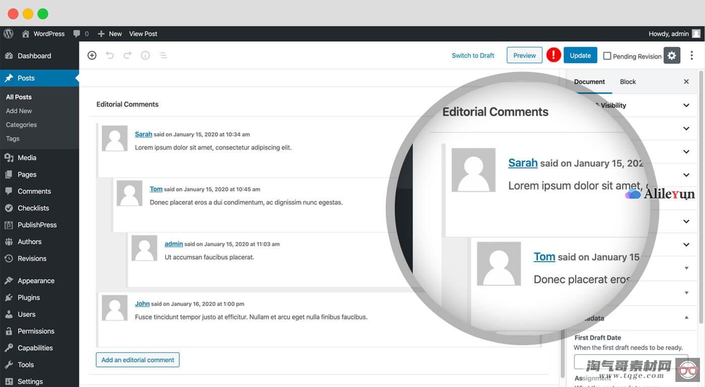
Task: Undo the last change
Action: [110, 55]
